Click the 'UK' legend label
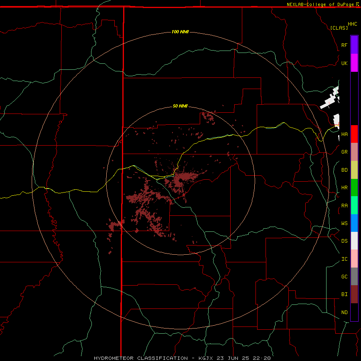The height and width of the screenshot is (361, 361). tap(344, 63)
